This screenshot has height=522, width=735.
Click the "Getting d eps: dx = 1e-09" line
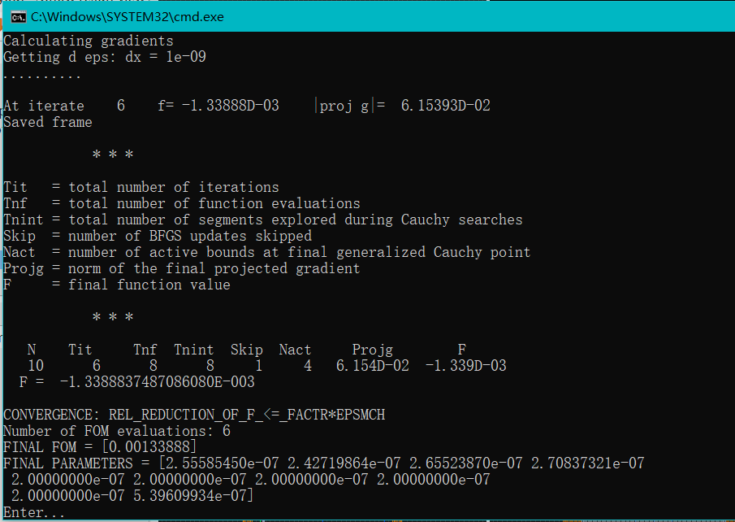[x=105, y=57]
